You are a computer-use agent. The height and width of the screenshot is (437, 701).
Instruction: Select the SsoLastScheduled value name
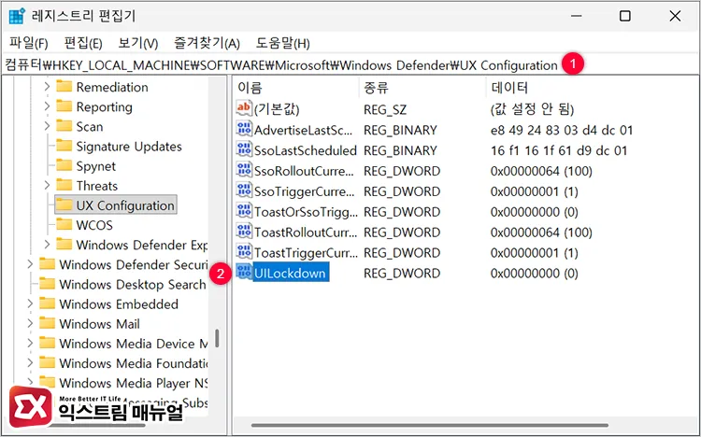[306, 150]
